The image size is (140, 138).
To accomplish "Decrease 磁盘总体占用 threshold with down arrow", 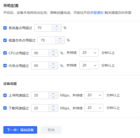I will tap(60, 42).
